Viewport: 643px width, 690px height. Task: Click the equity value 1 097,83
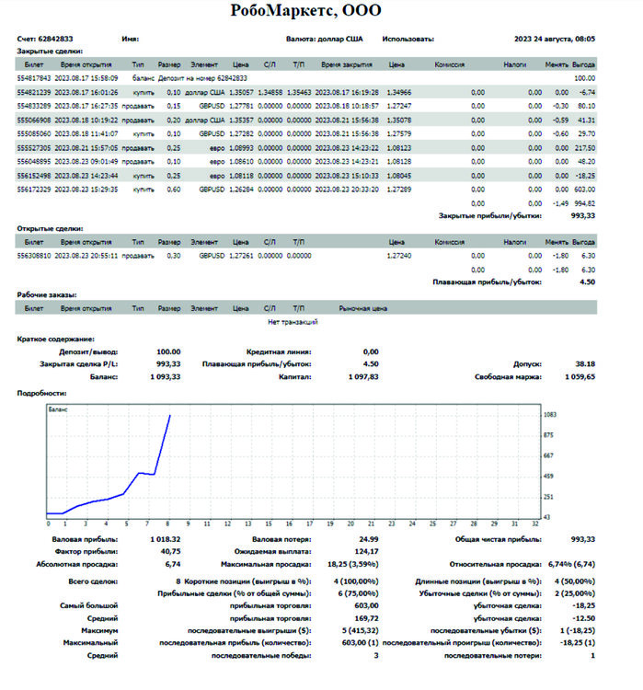363,376
